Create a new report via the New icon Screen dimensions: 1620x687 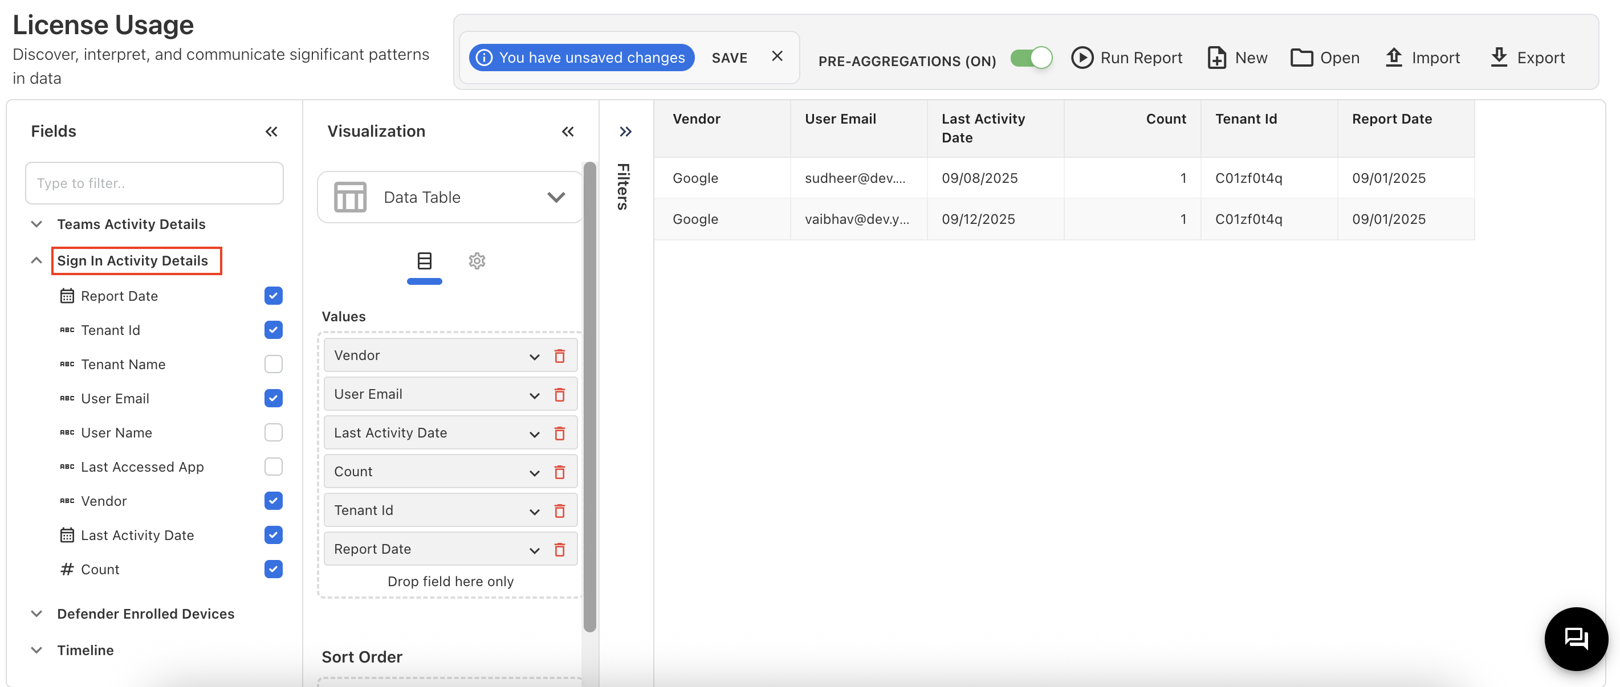point(1218,57)
